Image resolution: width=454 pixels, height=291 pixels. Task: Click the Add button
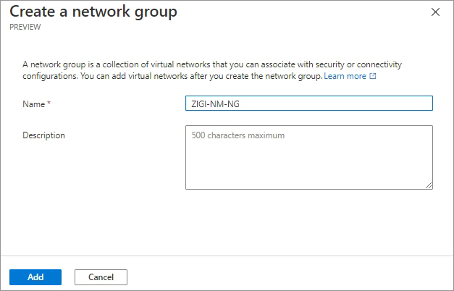click(x=35, y=277)
